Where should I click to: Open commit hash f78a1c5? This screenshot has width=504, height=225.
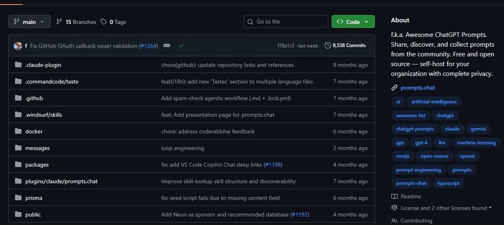tap(286, 46)
